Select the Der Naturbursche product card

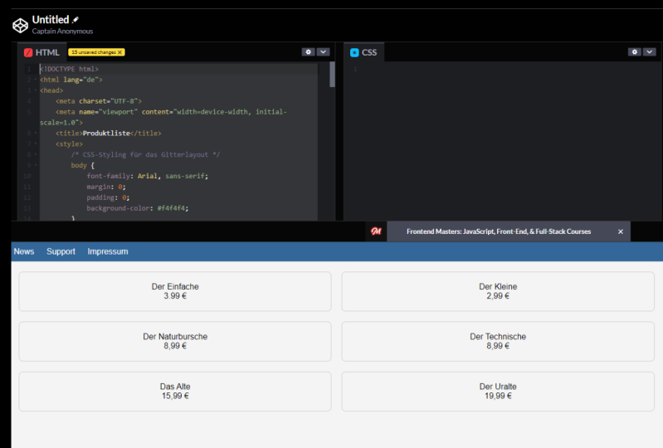click(x=175, y=342)
